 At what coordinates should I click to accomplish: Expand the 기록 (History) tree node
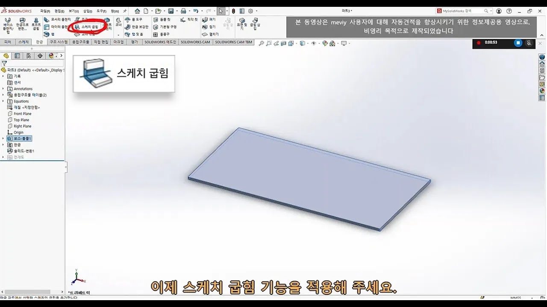click(x=3, y=76)
